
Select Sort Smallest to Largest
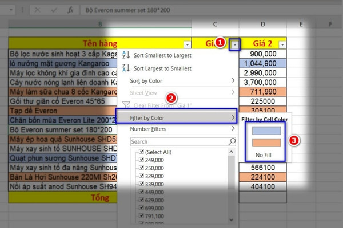tap(162, 55)
